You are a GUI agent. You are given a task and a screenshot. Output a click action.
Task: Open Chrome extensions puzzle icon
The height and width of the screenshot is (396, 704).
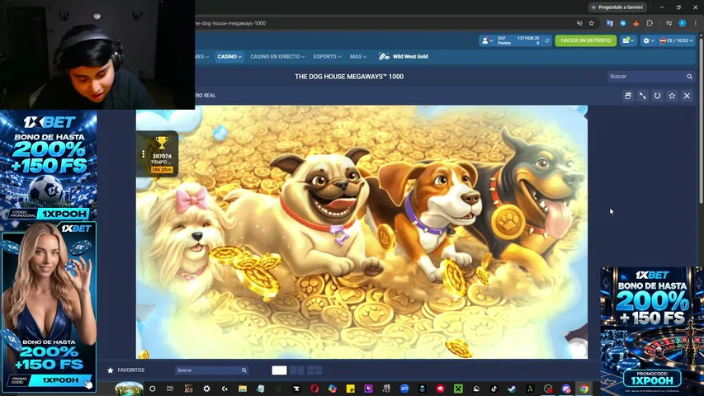(x=650, y=23)
